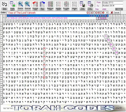This screenshot has width=126, height=112.
Task: Select the 'HC 5836=AD 2075-2076' list entry
Action: [58, 18]
